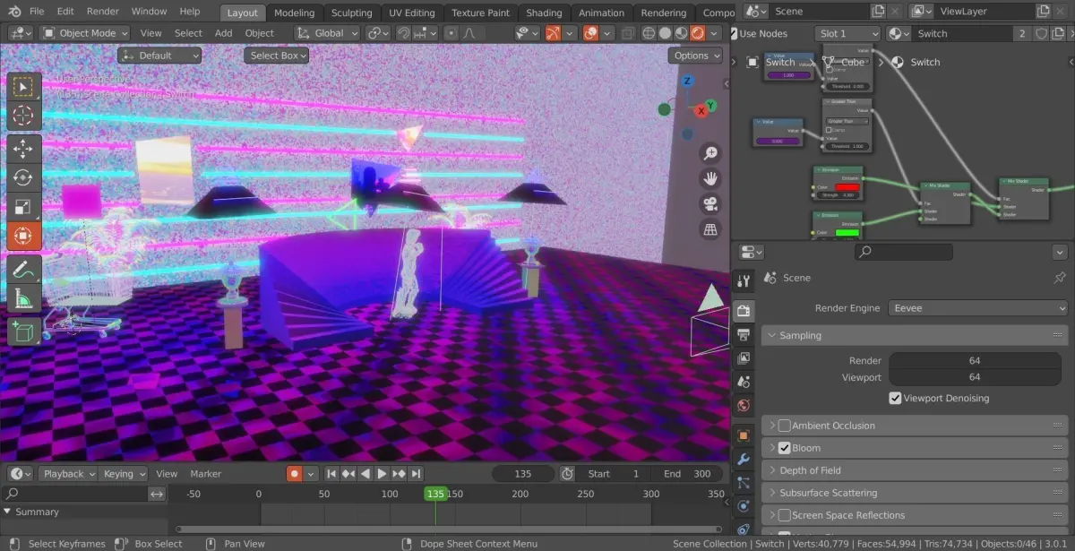Open the Render menu

click(103, 12)
